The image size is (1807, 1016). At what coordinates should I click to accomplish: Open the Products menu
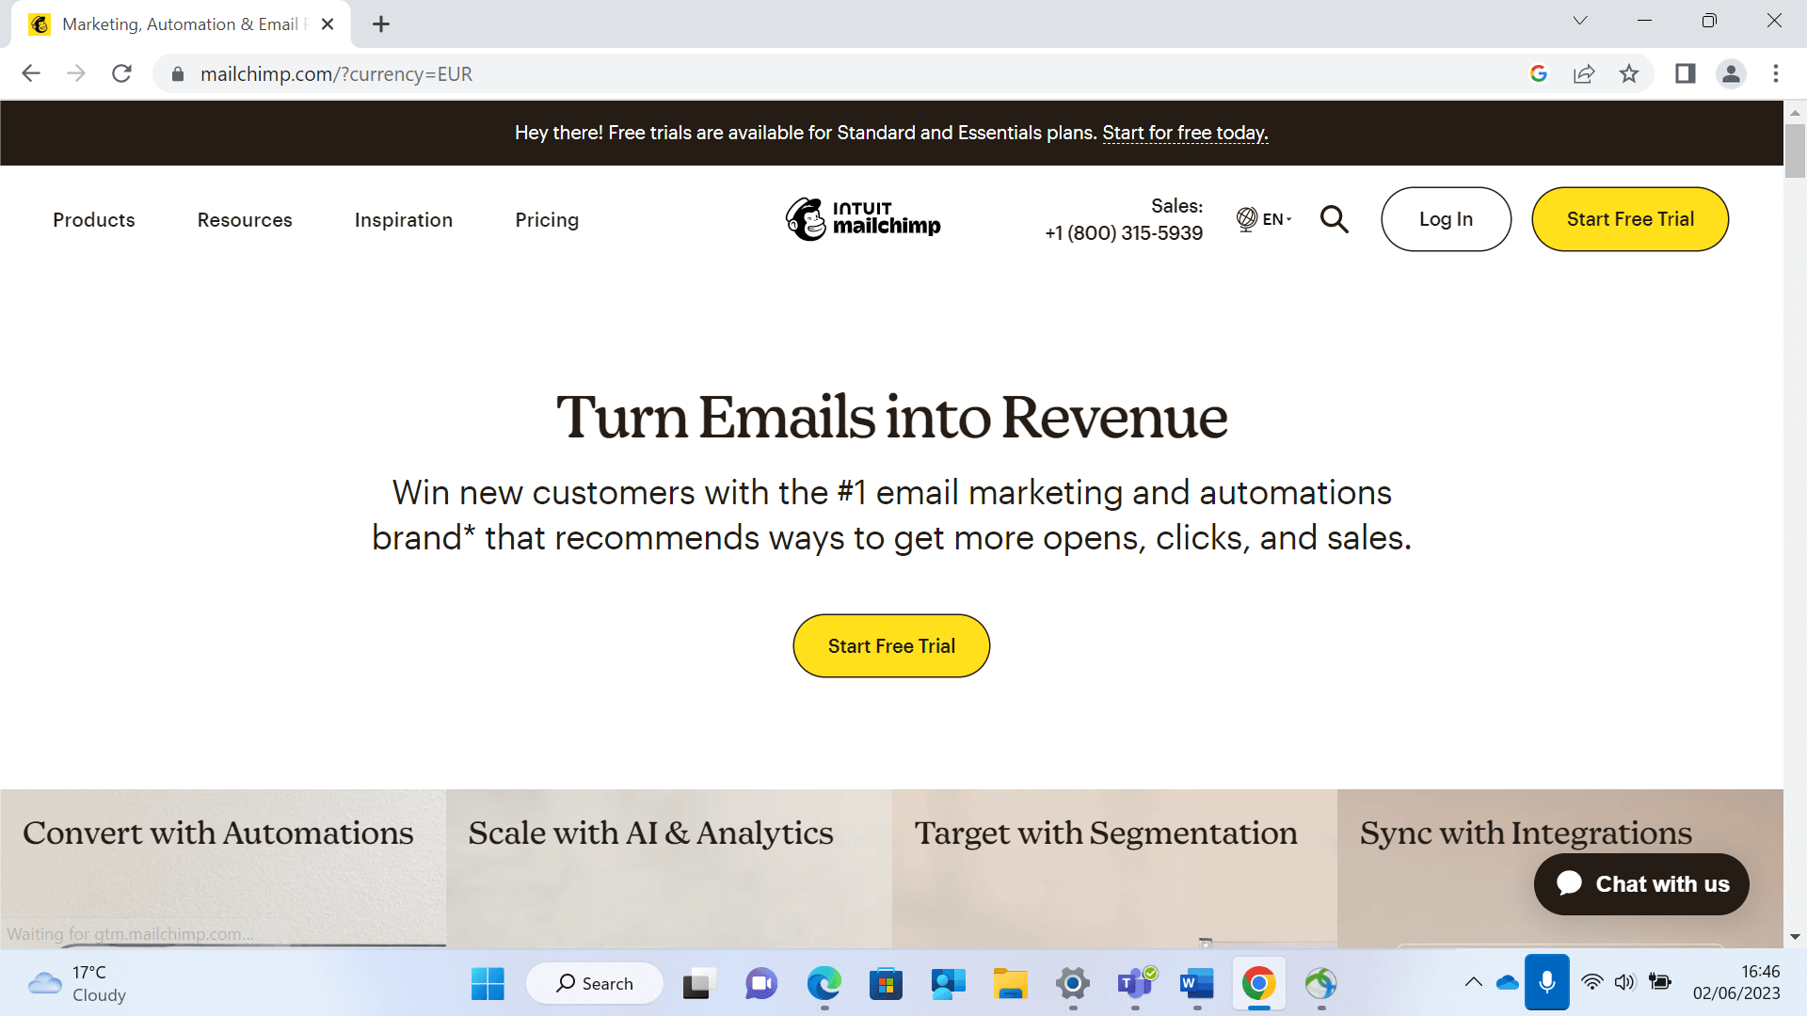click(x=94, y=219)
